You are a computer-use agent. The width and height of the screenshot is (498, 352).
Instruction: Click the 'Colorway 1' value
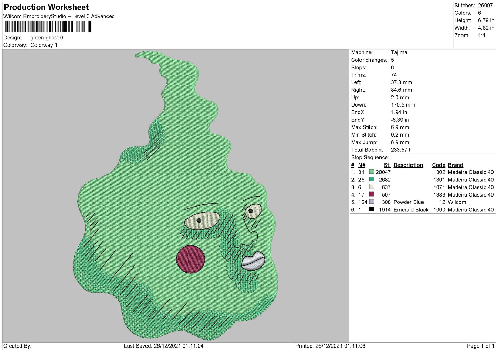44,45
